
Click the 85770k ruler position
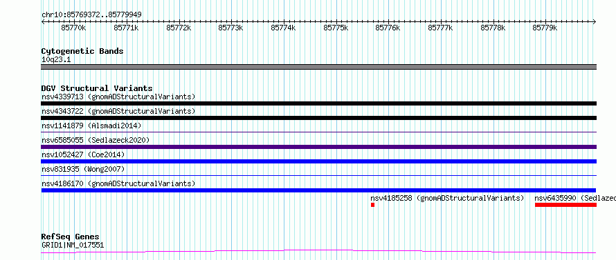(x=73, y=28)
